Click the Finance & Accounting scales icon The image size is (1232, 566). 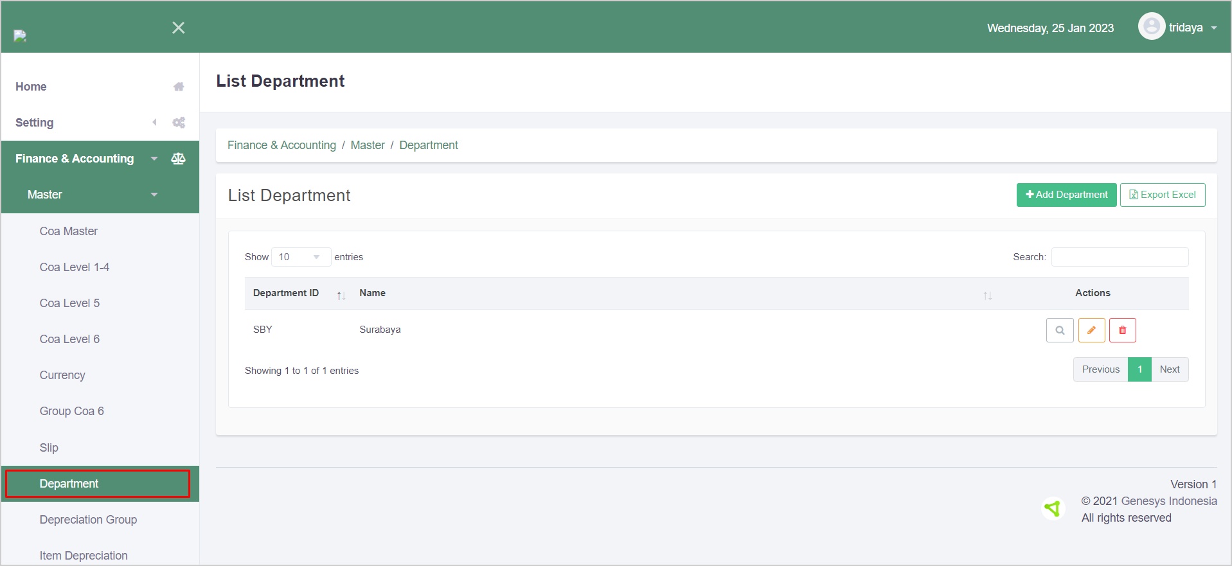(x=179, y=159)
